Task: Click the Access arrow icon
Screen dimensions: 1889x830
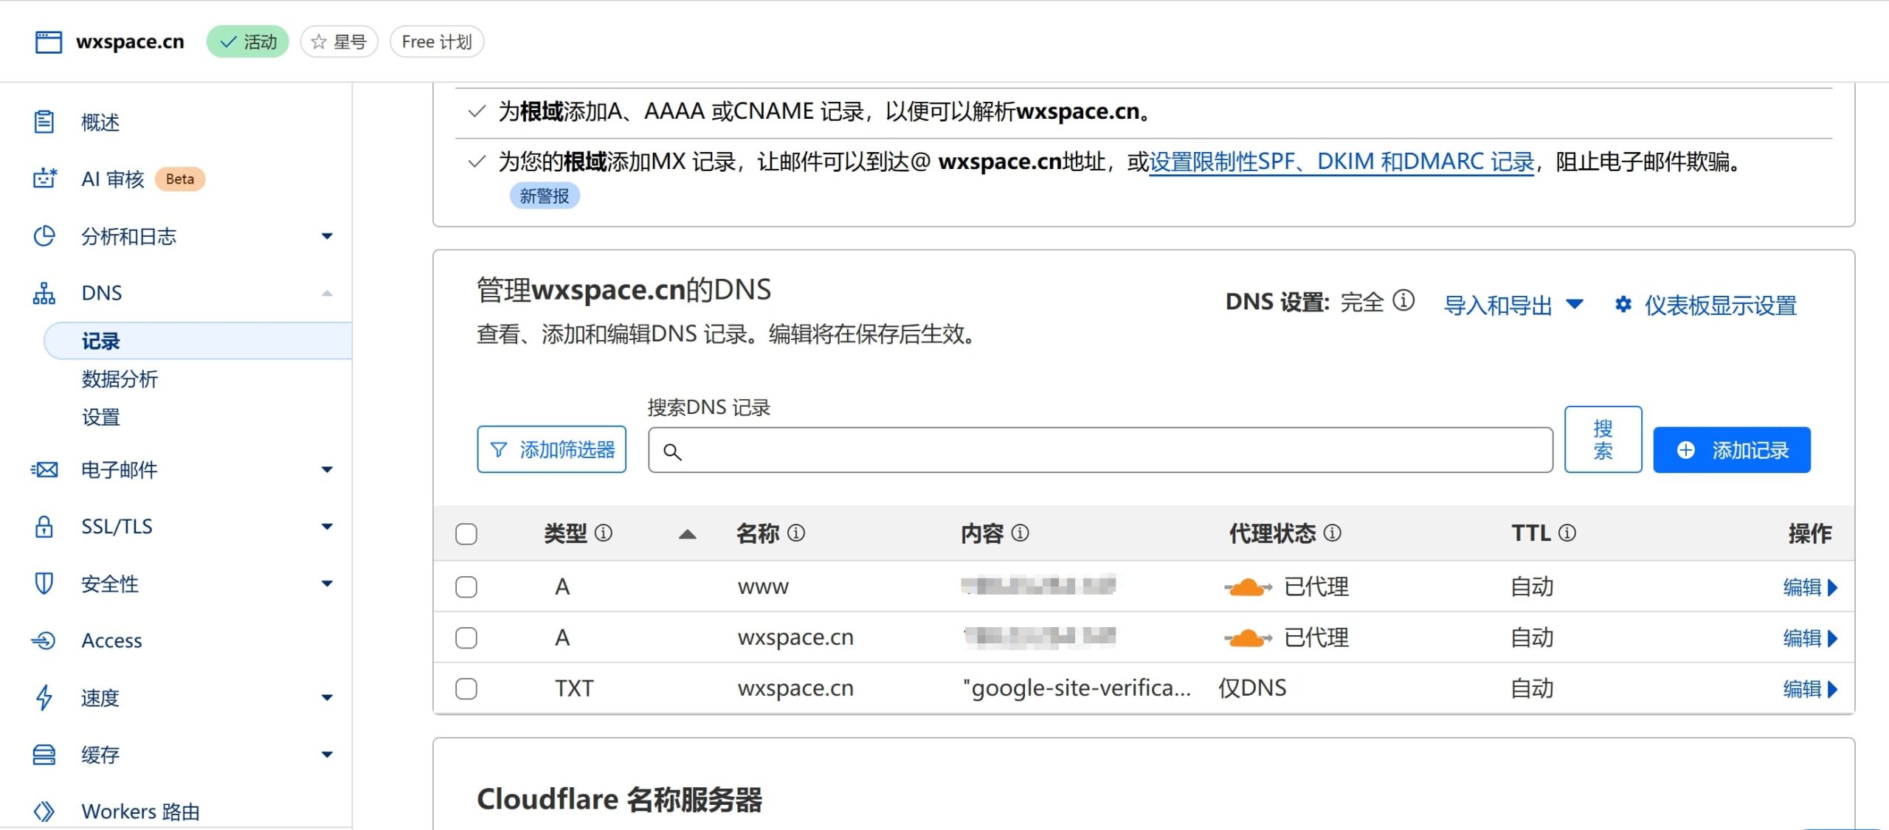Action: (44, 640)
